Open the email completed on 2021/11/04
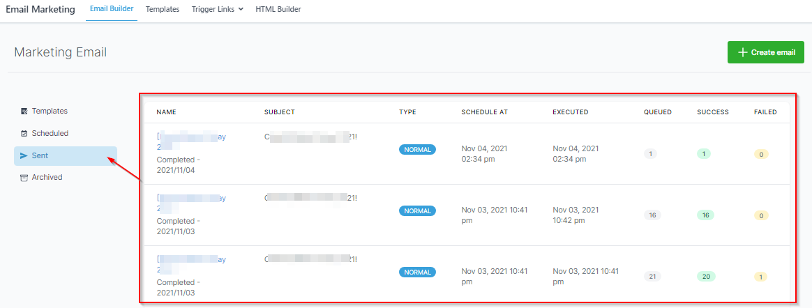The height and width of the screenshot is (308, 812). (x=191, y=137)
